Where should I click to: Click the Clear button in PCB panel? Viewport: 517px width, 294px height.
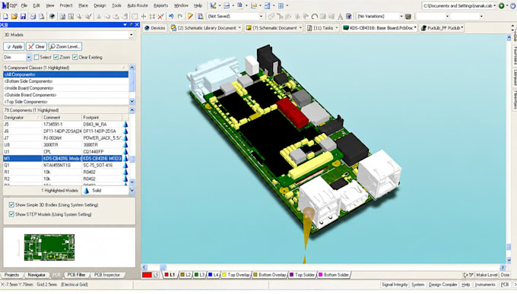tap(36, 46)
